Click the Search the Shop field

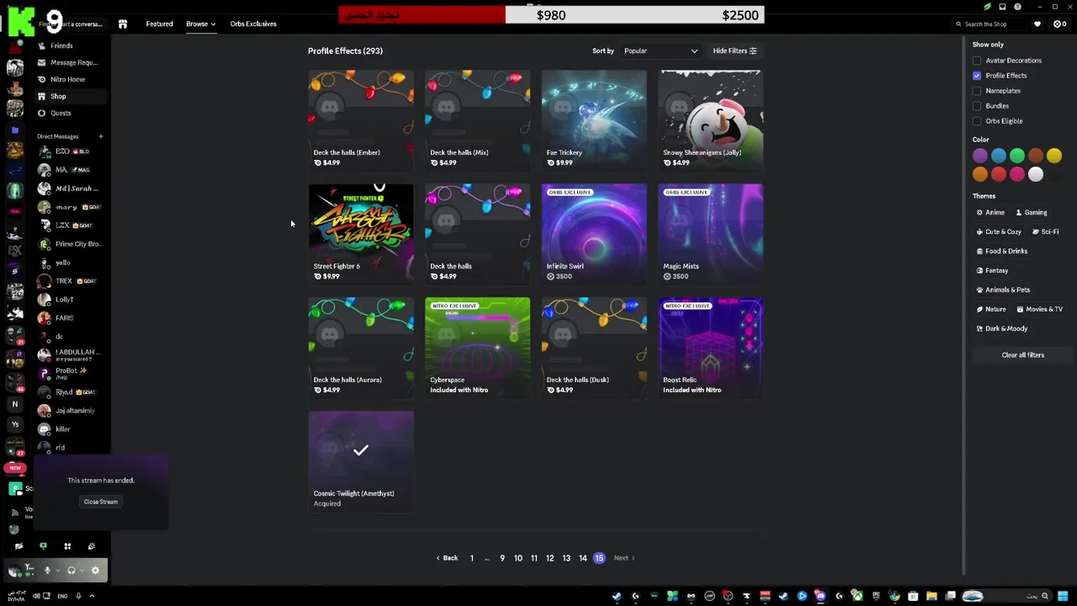click(991, 24)
